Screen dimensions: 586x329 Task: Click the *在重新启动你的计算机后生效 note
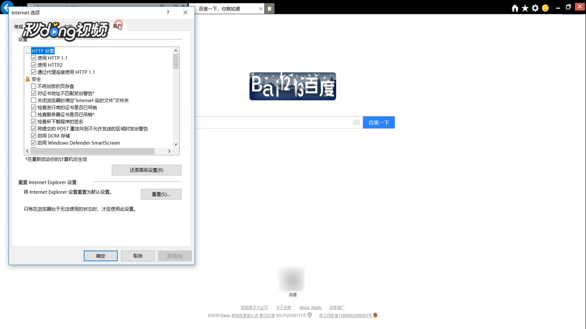56,159
